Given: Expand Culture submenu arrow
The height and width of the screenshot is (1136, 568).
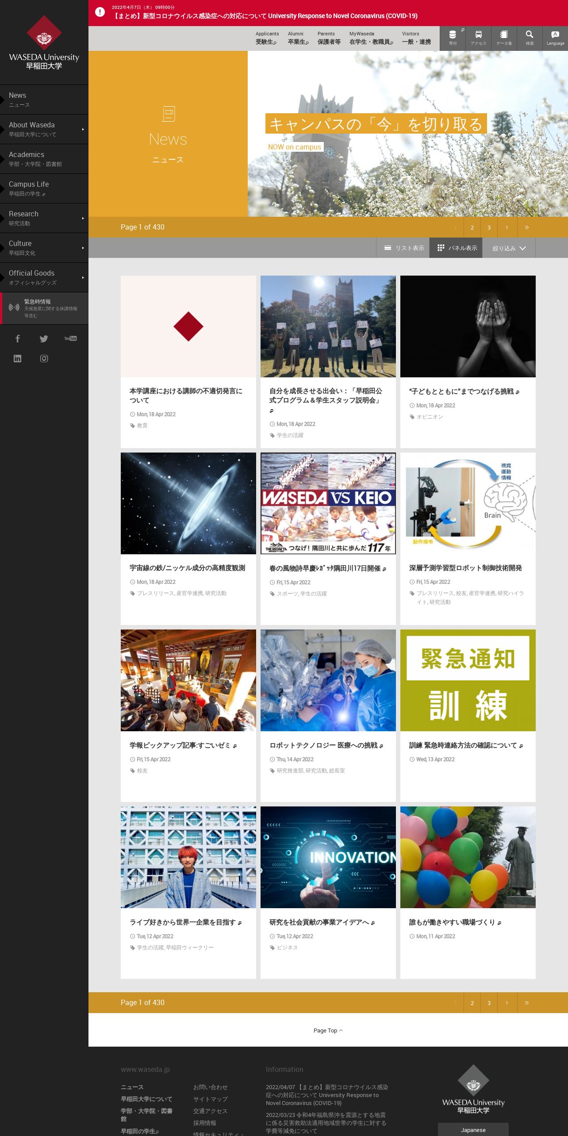Looking at the screenshot, I should pyautogui.click(x=83, y=248).
